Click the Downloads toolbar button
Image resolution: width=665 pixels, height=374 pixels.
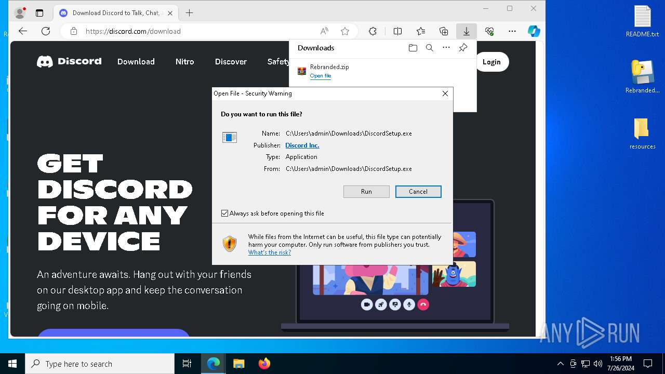click(x=467, y=31)
